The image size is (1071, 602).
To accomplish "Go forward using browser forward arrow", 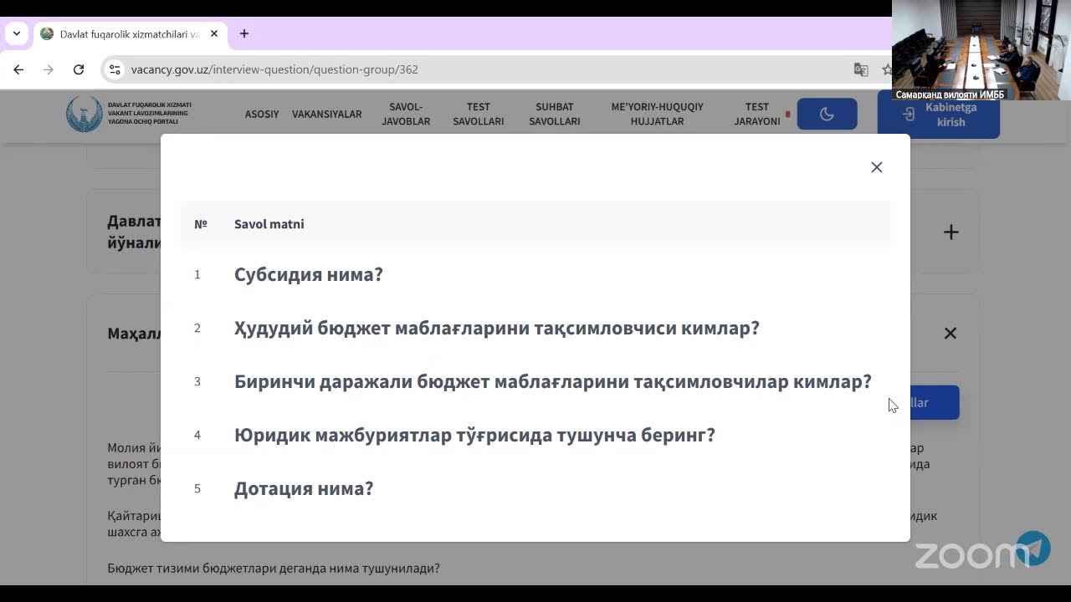I will (x=49, y=69).
